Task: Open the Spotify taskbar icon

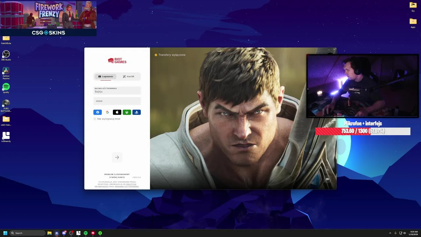Action: [x=86, y=233]
